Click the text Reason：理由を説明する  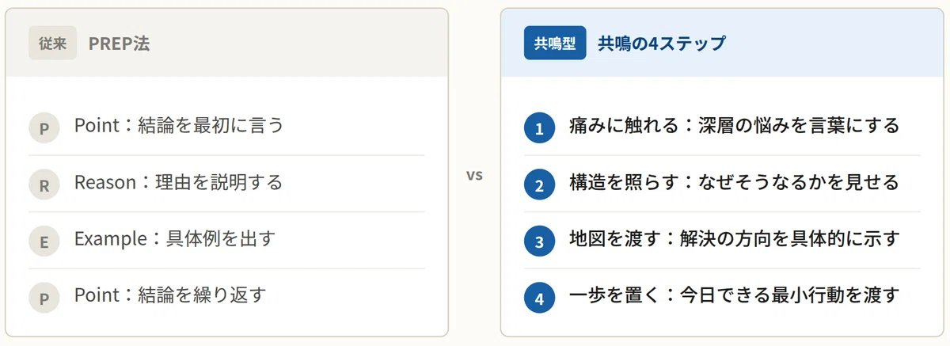[179, 182]
